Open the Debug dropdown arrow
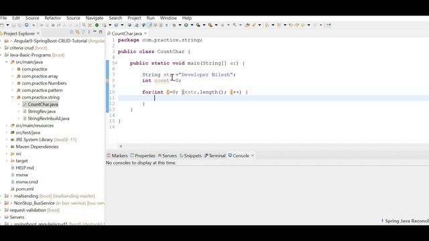Viewport: 429px width, 241px height. point(180,25)
